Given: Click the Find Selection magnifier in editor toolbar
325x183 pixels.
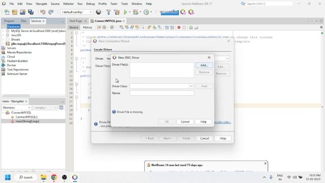Looking at the screenshot, I should pos(121,27).
